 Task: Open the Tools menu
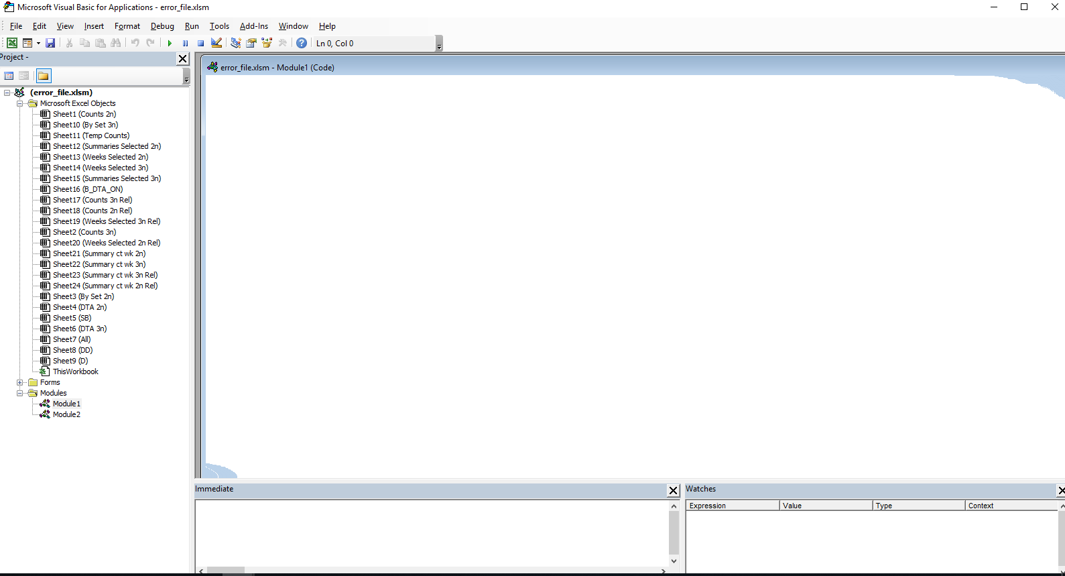pos(219,26)
